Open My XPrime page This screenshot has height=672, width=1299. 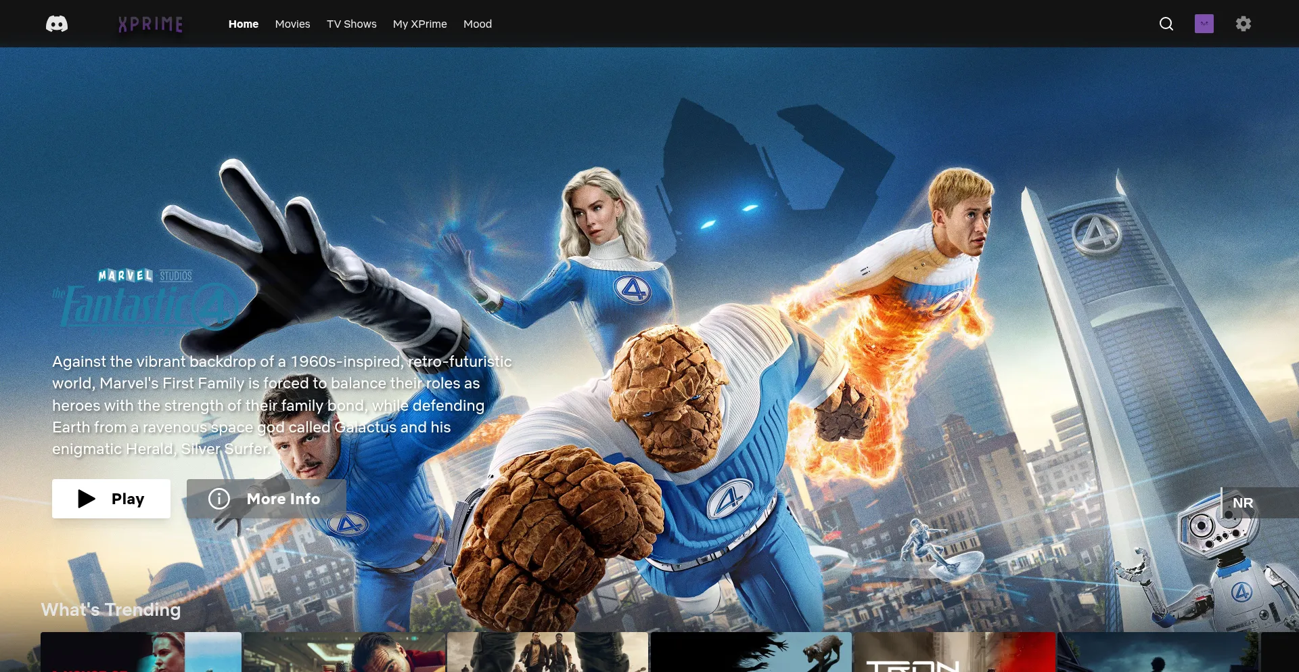click(419, 24)
